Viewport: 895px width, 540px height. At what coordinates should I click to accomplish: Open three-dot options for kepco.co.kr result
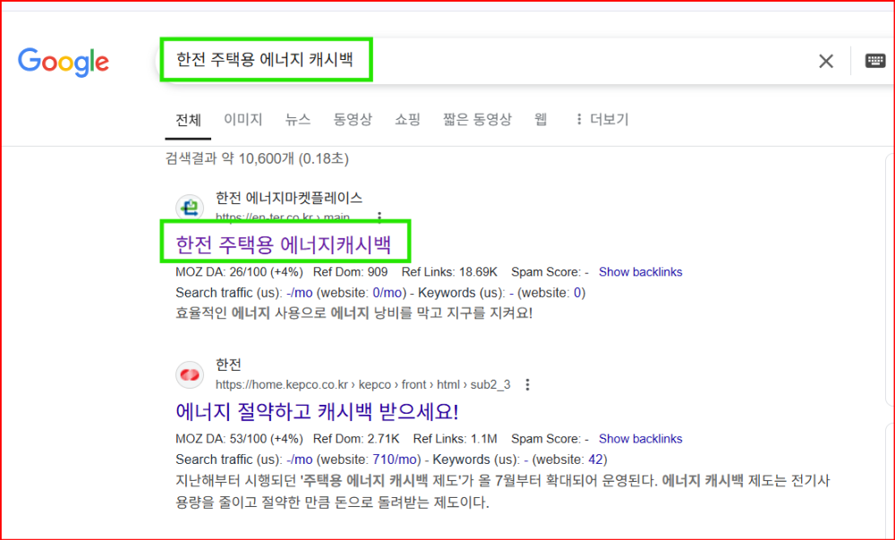pos(527,384)
